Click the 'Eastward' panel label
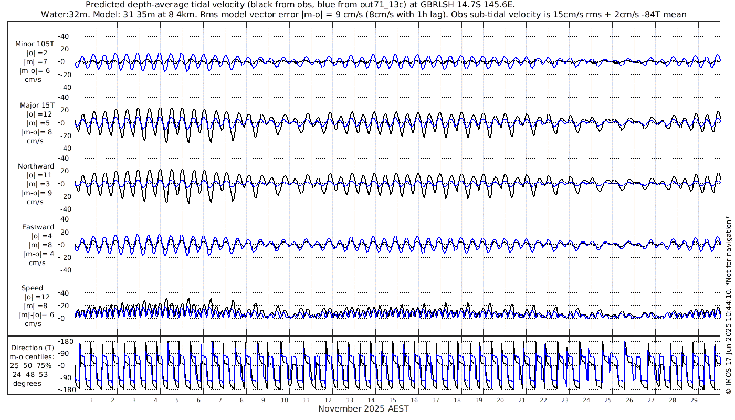Viewport: 735px width, 420px height. (x=38, y=227)
